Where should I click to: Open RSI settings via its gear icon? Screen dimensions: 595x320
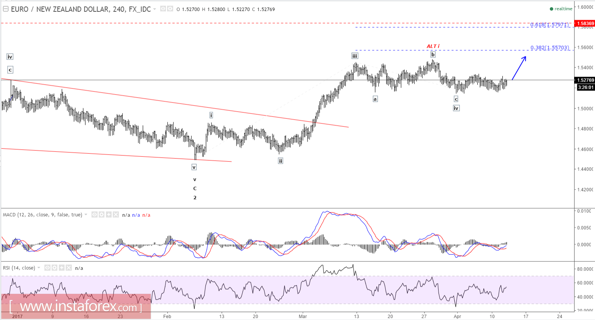[54, 268]
